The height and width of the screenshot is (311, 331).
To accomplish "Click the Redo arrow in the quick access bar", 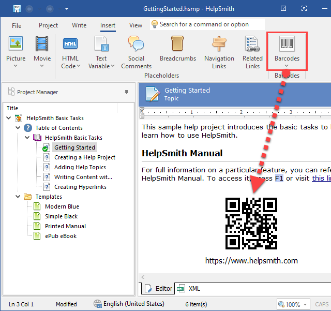I will [50, 9].
